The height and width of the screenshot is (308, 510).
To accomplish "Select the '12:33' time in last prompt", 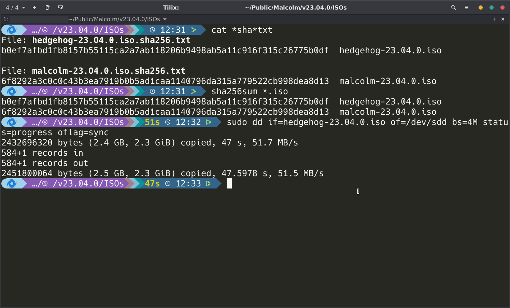I will (188, 184).
